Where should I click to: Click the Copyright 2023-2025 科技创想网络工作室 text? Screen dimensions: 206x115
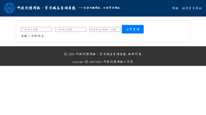103,62
